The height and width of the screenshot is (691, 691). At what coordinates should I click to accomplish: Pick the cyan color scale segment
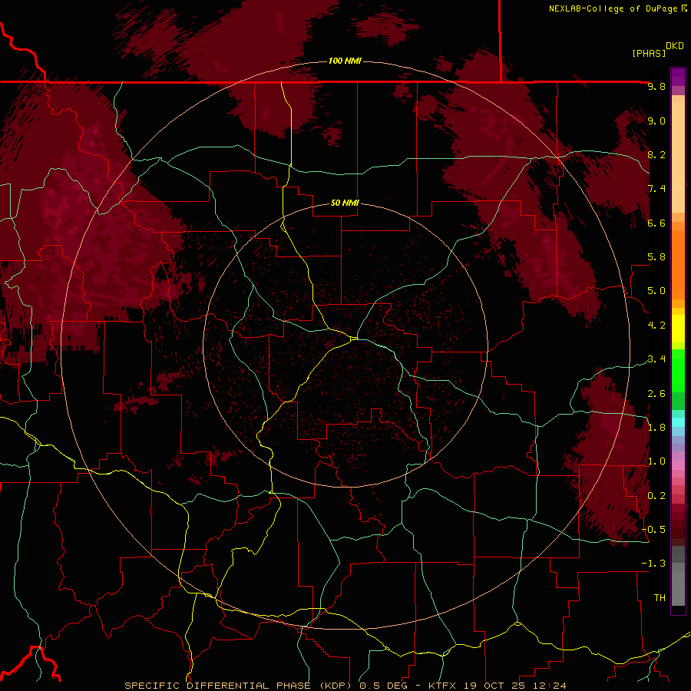(x=678, y=422)
